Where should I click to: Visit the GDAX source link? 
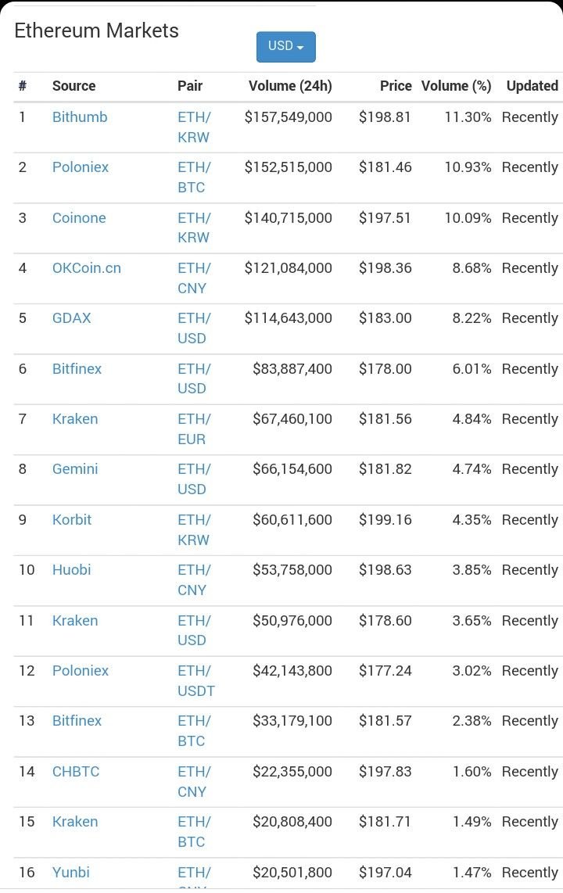pos(72,318)
